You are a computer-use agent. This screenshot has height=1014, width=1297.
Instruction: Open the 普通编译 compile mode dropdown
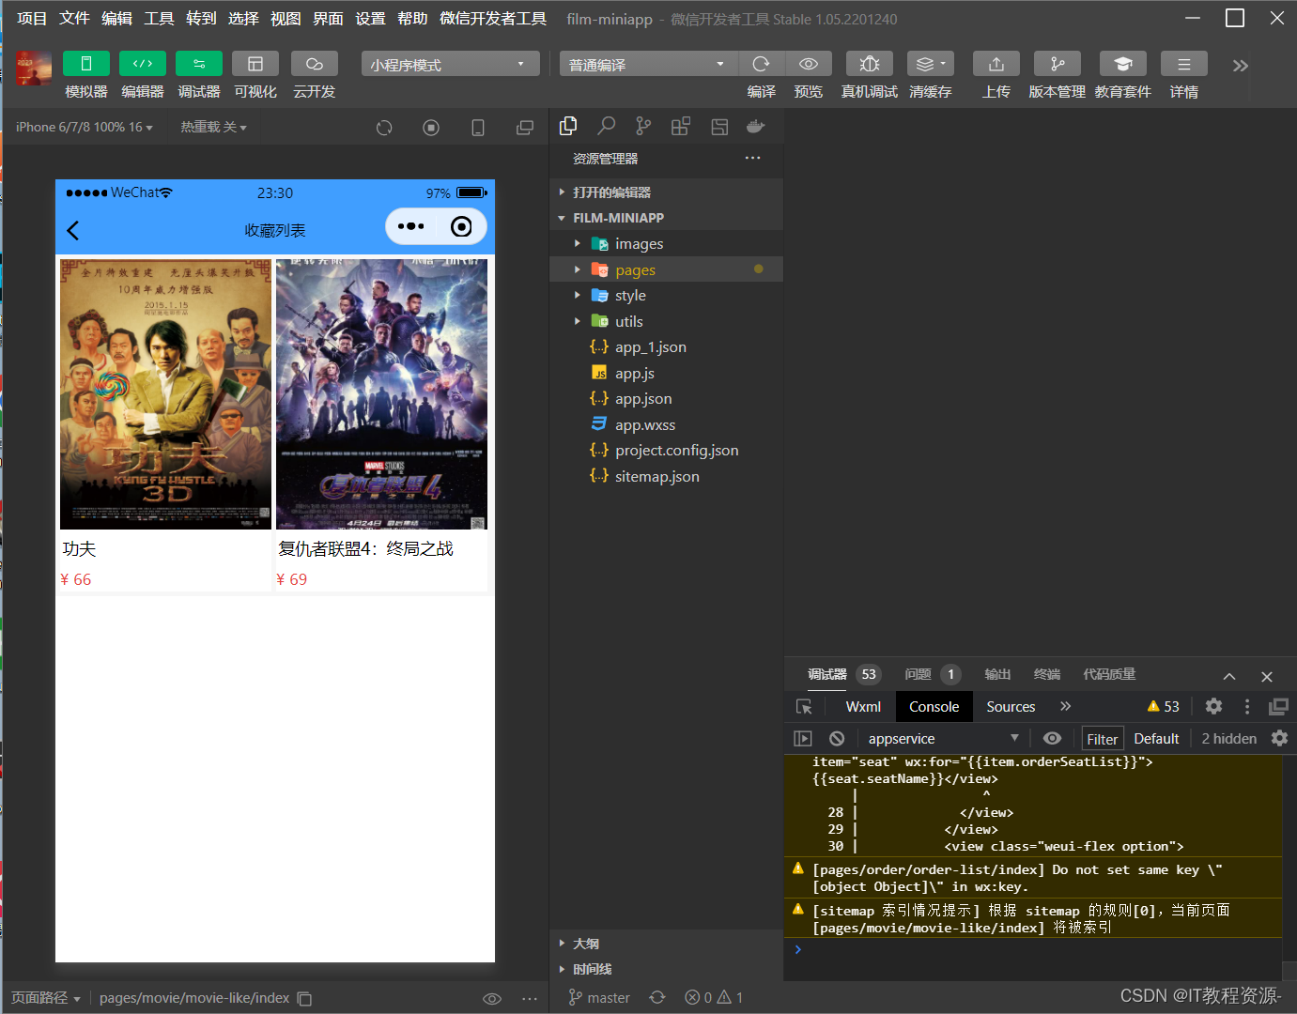pos(648,64)
